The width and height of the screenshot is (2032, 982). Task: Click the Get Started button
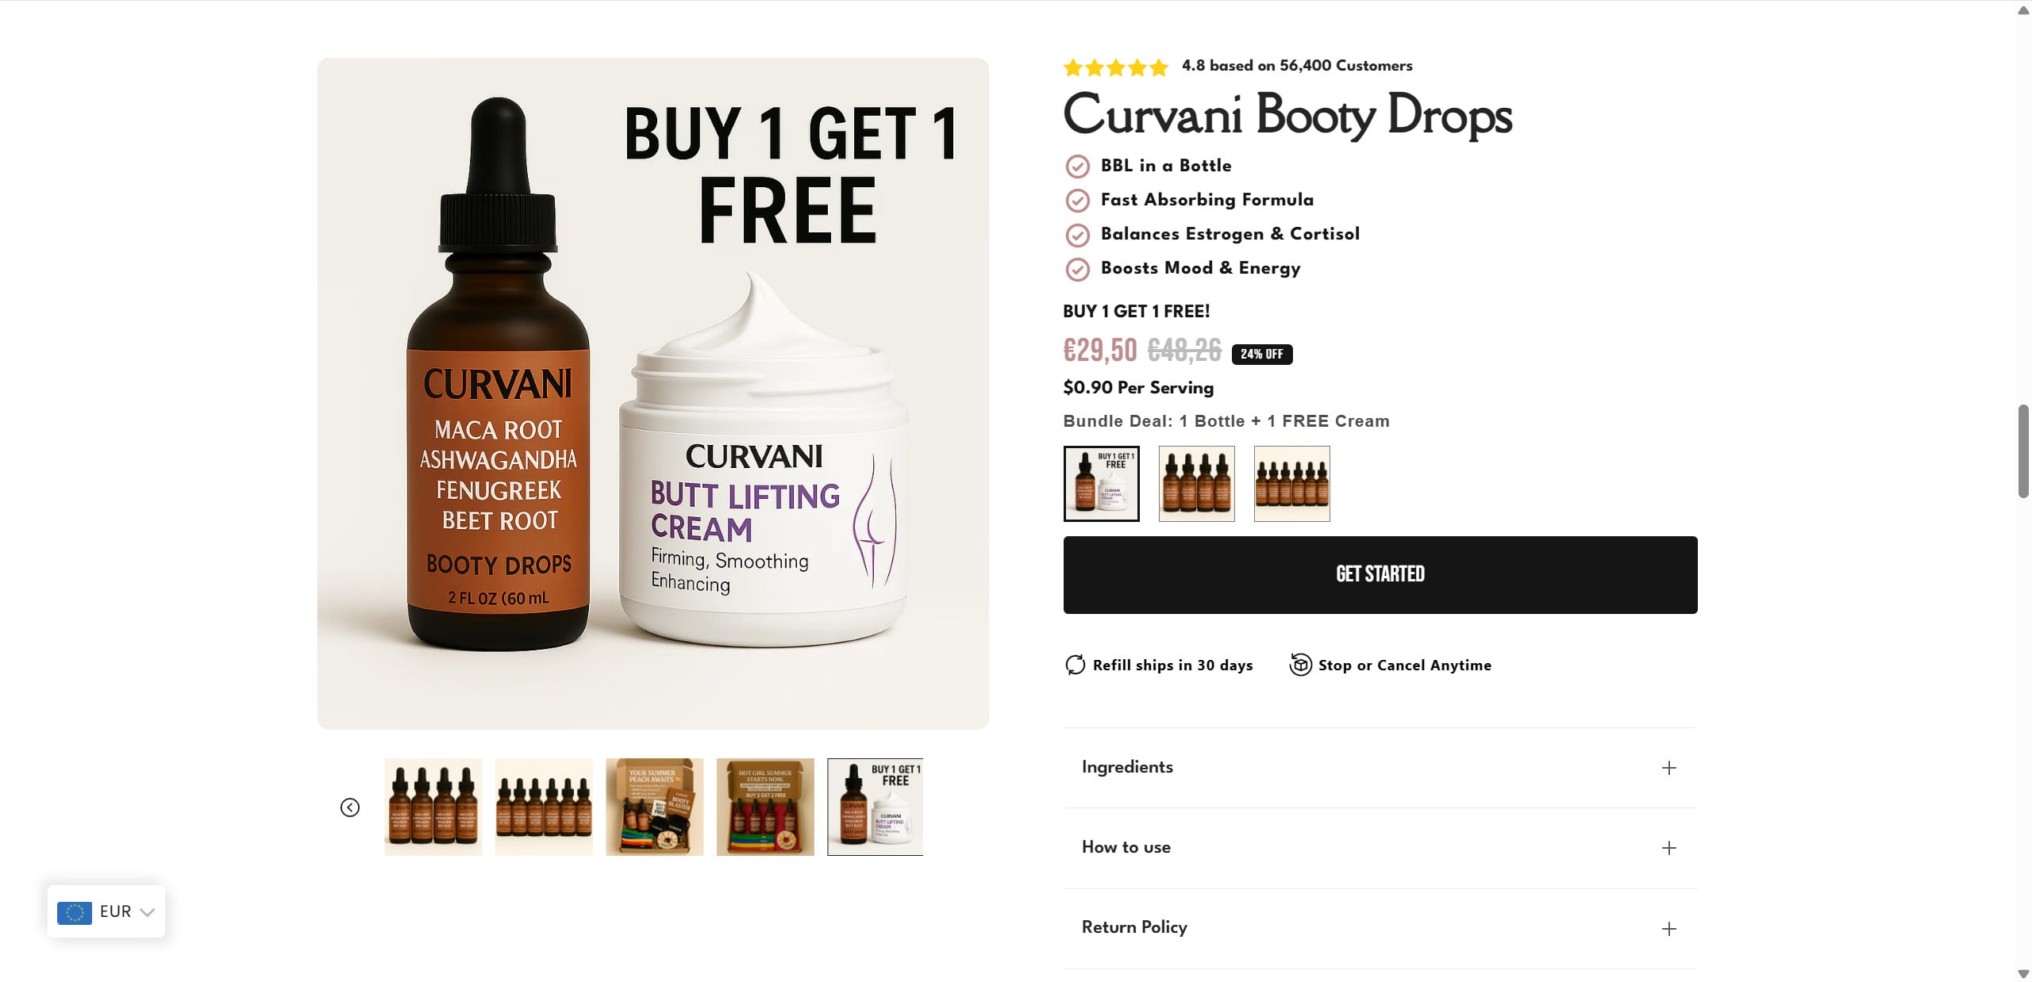pos(1380,574)
